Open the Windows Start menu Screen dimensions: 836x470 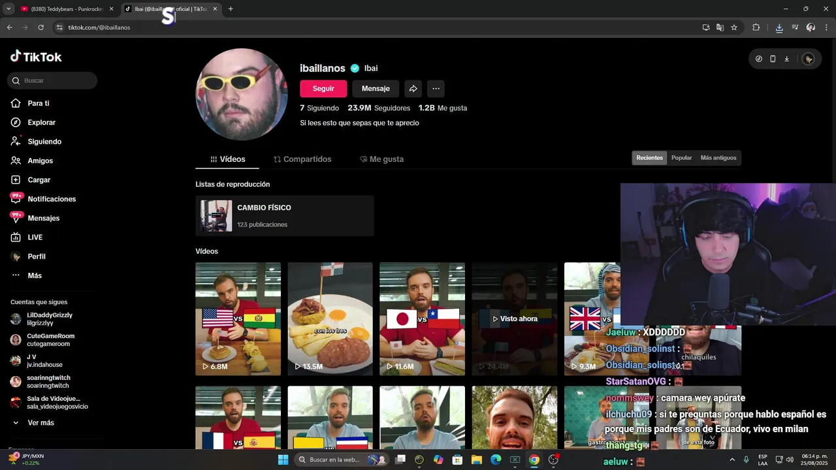283,460
